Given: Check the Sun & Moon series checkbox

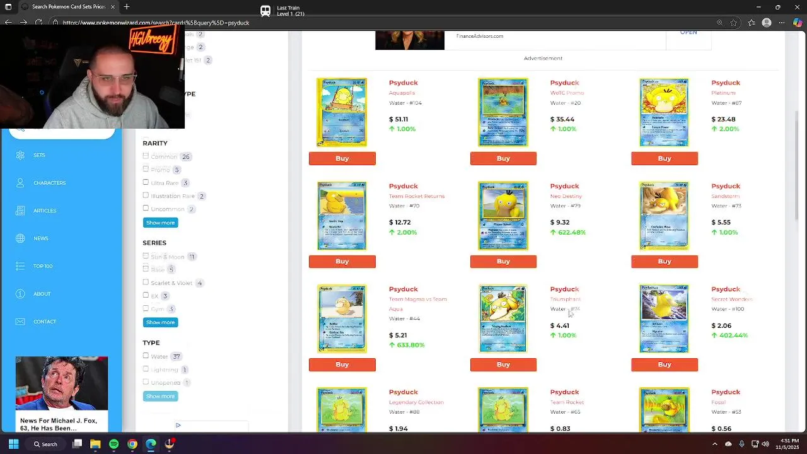Looking at the screenshot, I should (146, 256).
